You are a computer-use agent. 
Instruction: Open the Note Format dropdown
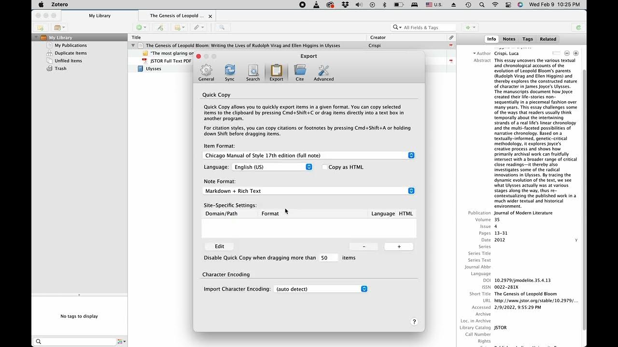click(309, 191)
